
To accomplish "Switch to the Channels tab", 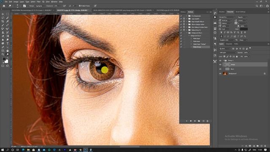I will [x=229, y=44].
